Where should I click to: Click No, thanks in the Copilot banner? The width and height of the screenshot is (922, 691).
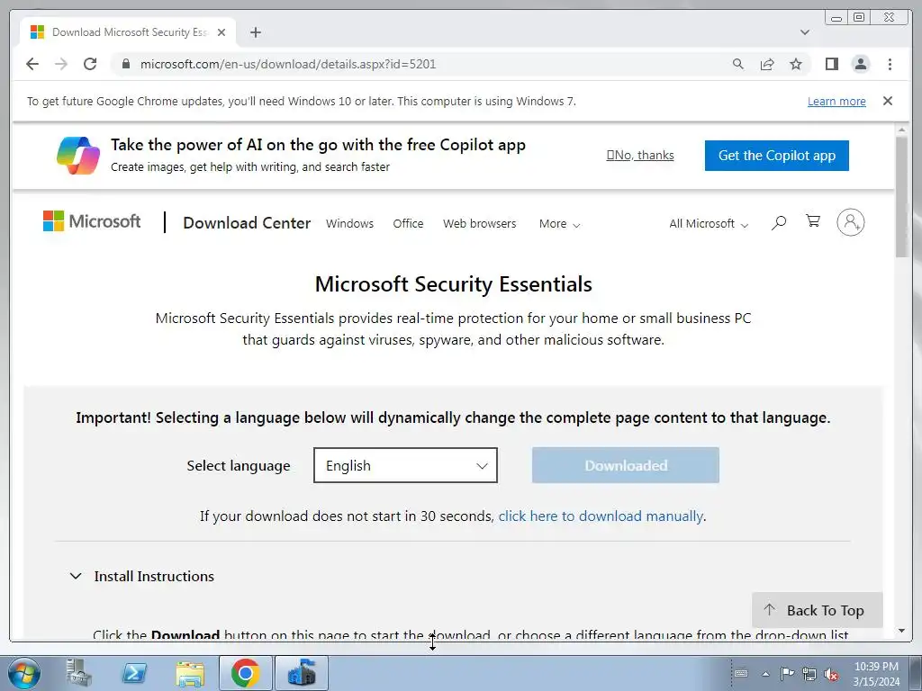click(x=640, y=155)
